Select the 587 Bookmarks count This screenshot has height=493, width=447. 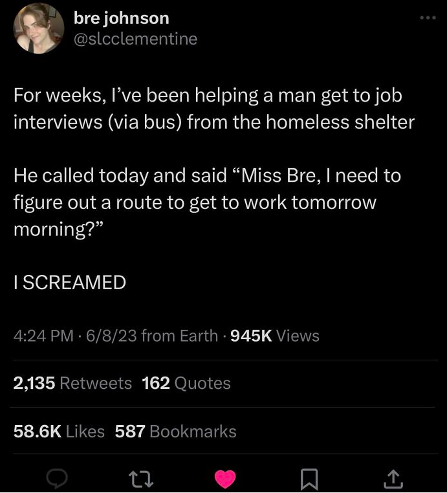pyautogui.click(x=176, y=431)
